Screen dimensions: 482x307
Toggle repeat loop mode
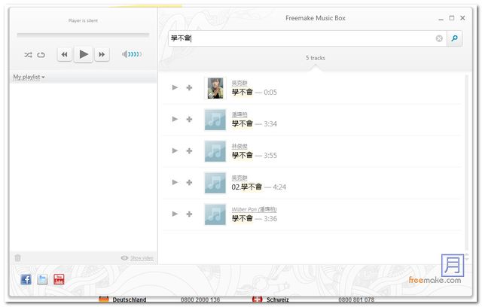(41, 55)
